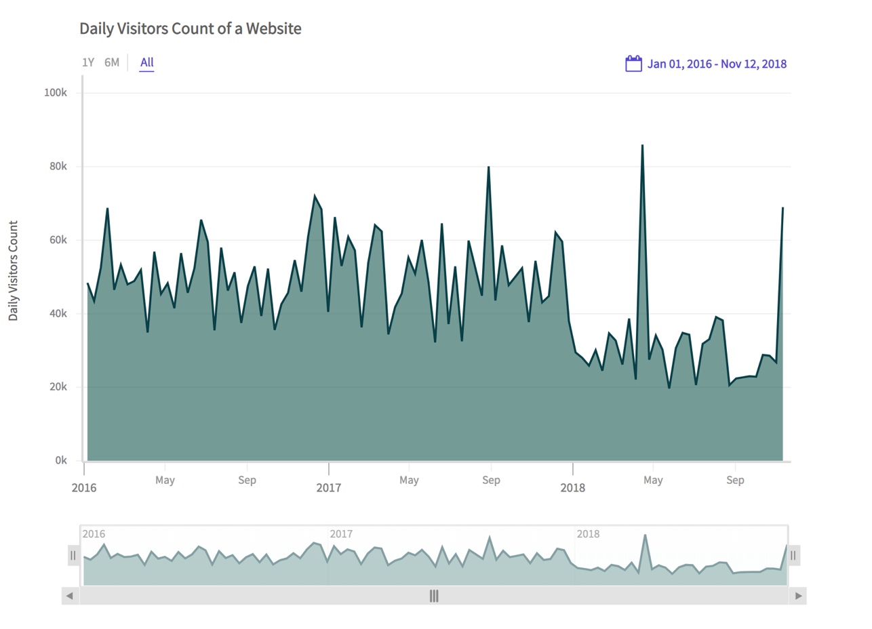Click the 2017 x-axis label on main chart
872x629 pixels.
coord(329,487)
